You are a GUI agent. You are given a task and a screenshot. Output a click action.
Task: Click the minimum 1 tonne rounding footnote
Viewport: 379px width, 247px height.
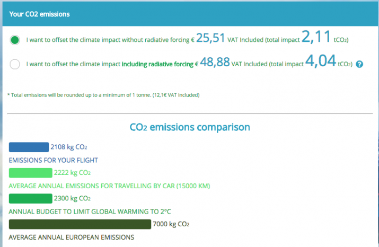click(x=103, y=95)
